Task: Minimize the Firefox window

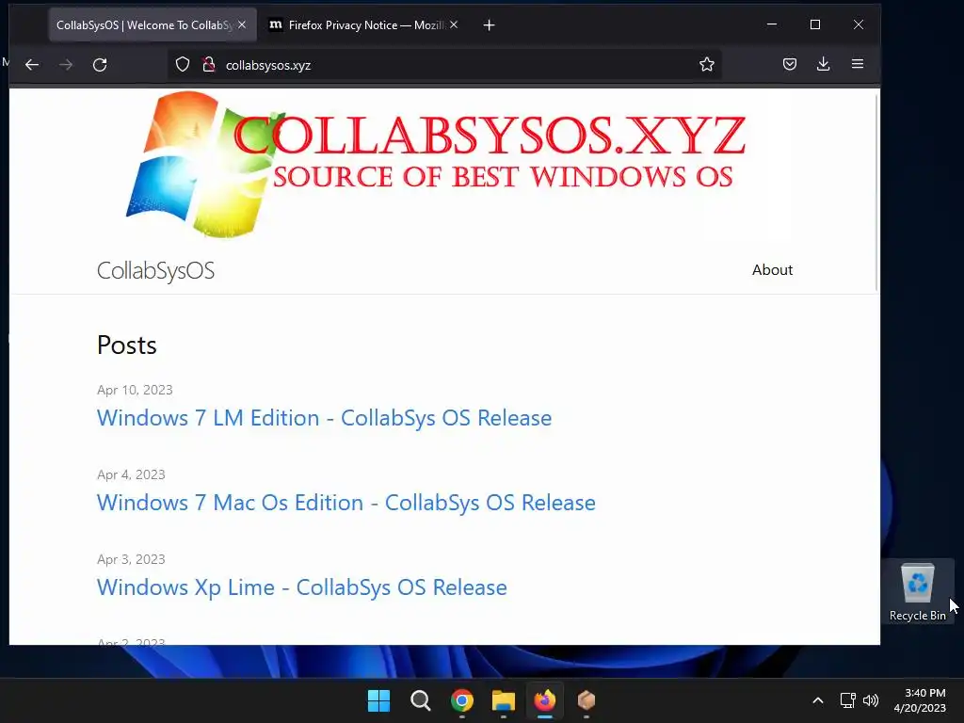Action: [x=772, y=24]
